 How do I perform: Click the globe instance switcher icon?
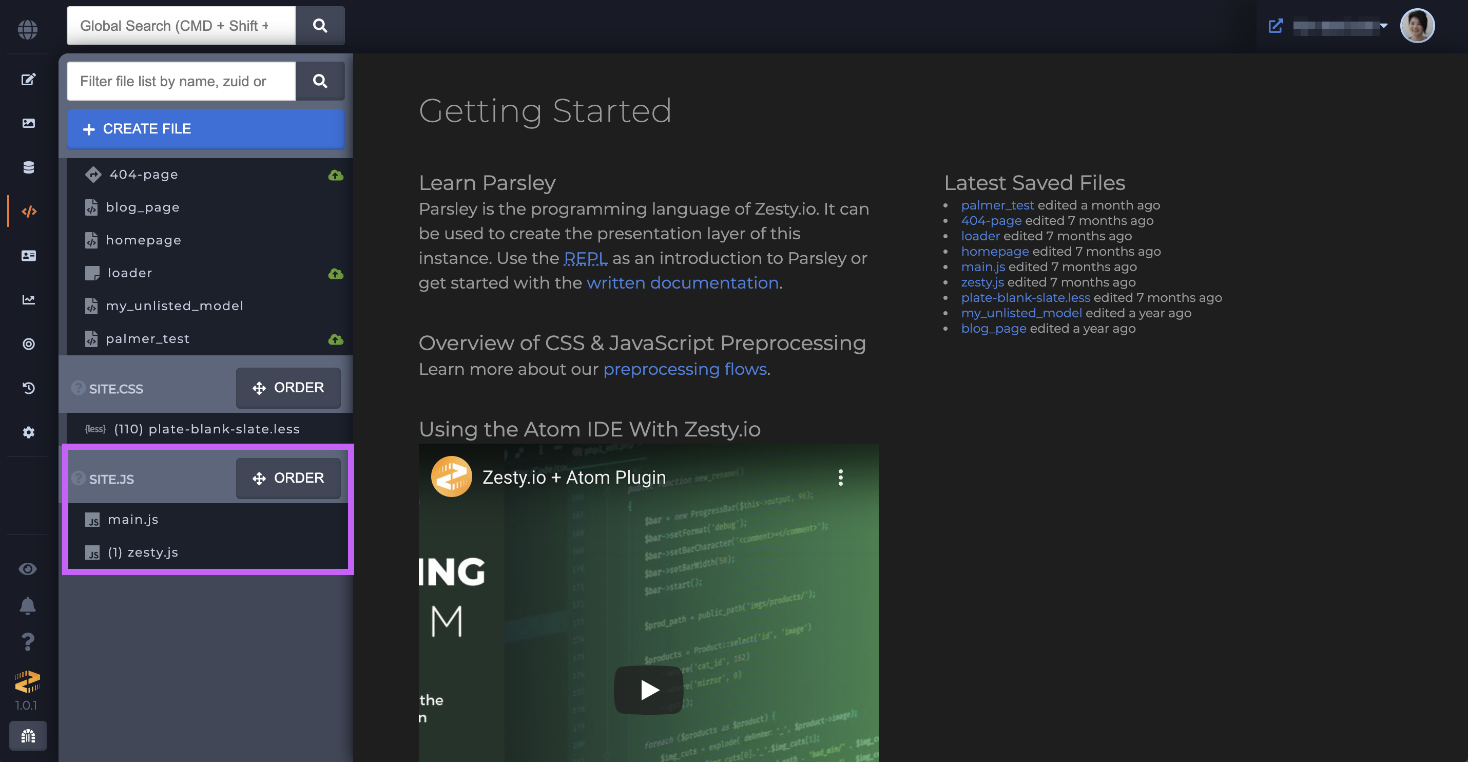27,29
